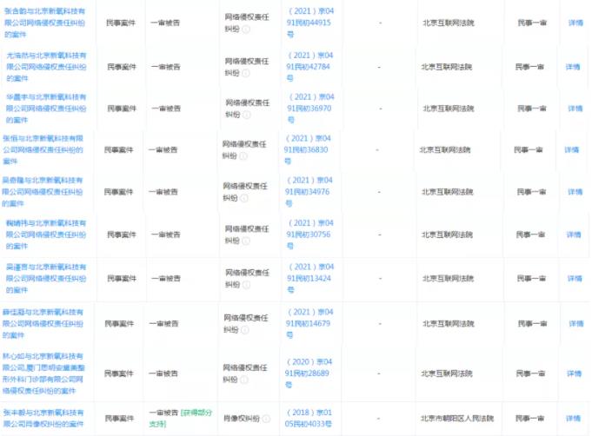This screenshot has width=592, height=436.
Task: View 详情 for case 36970
Action: pyautogui.click(x=575, y=109)
